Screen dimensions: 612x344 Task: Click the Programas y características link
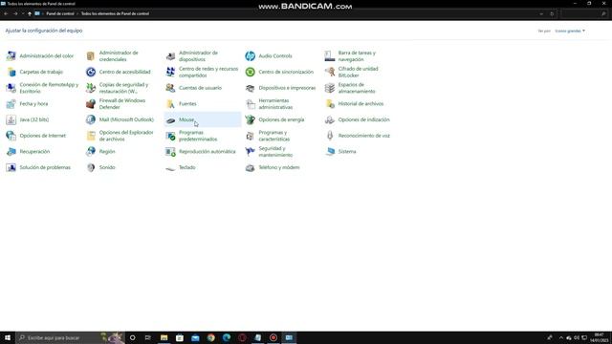point(274,136)
